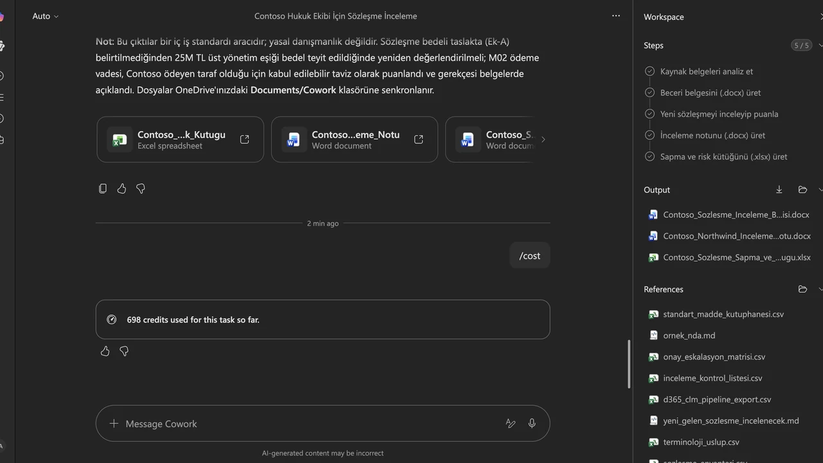Collapse the Output section chevron
The image size is (823, 463).
(820, 190)
